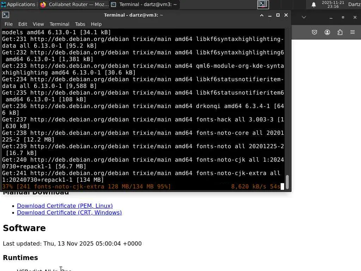The height and width of the screenshot is (271, 361).
Task: Open the Firefox hamburger application menu
Action: pos(353,32)
